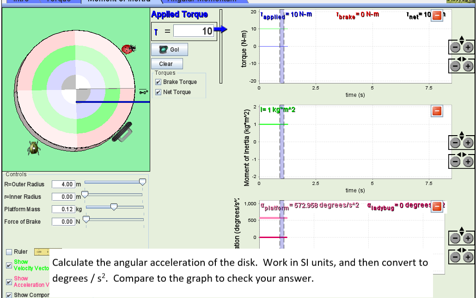Select the green beetle beside the platform
The height and width of the screenshot is (298, 476).
(34, 148)
